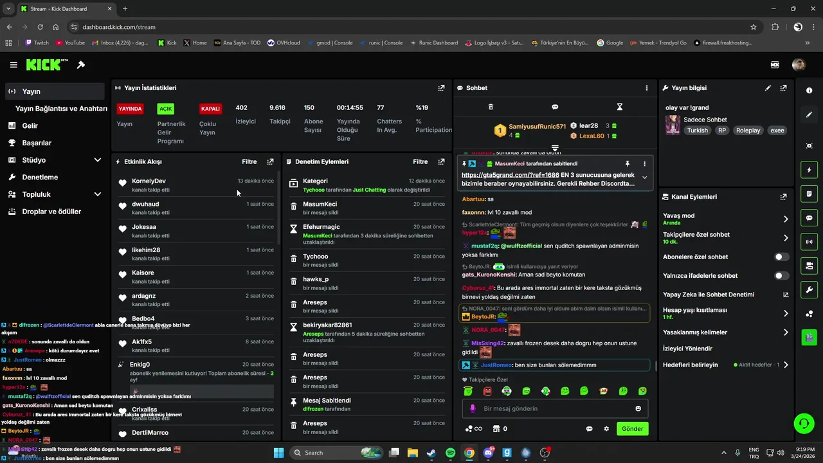The image size is (823, 463).
Task: Unpin the MasumKeci pinned message
Action: point(628,164)
